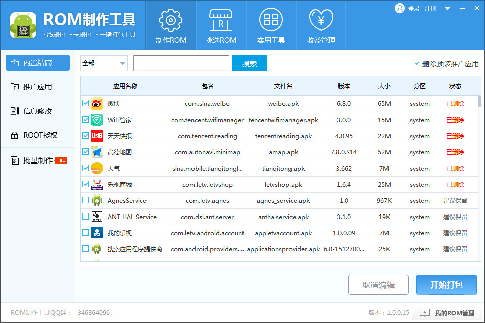
Task: Open 信息修改 in the sidebar
Action: (37, 111)
